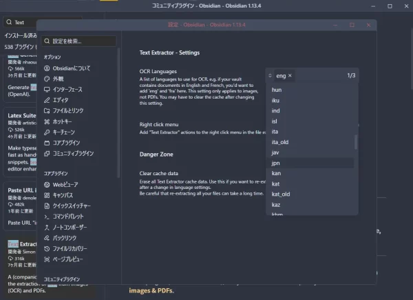This screenshot has width=413, height=300.
Task: Open the 外観 appearance settings
Action: click(54, 79)
